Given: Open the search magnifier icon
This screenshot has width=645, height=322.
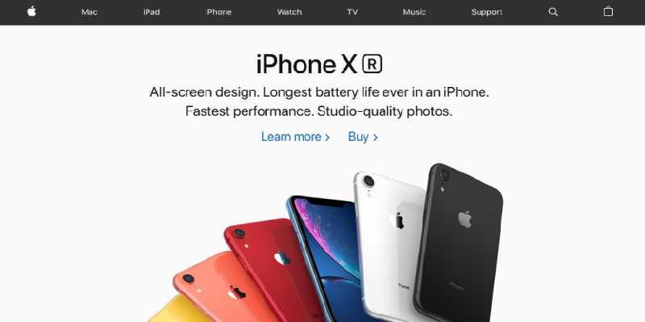Looking at the screenshot, I should click(553, 12).
